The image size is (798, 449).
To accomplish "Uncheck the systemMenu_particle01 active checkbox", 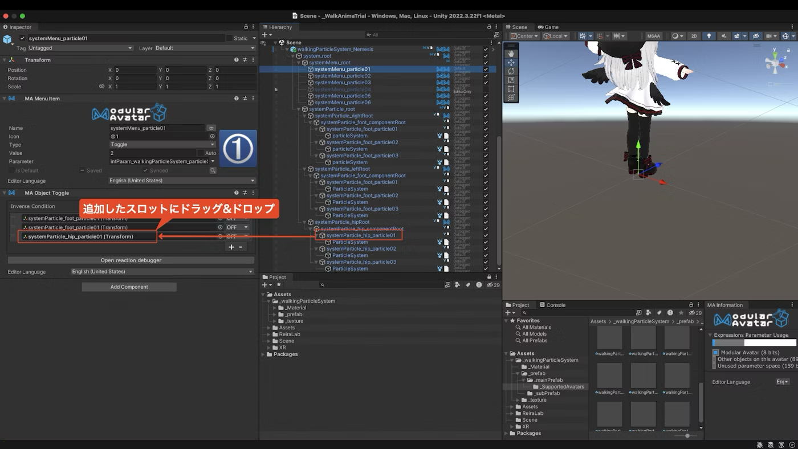I will [23, 38].
